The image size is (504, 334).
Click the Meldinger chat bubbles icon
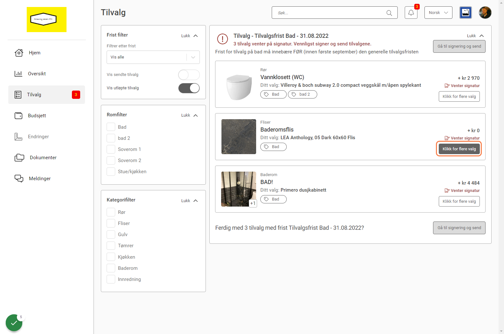click(19, 179)
